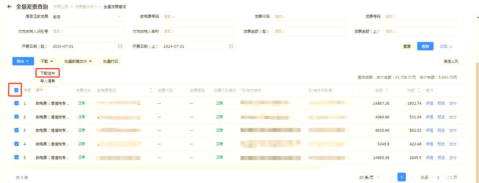Select page 1 in pagination
This screenshot has width=479, height=183.
pos(402,177)
